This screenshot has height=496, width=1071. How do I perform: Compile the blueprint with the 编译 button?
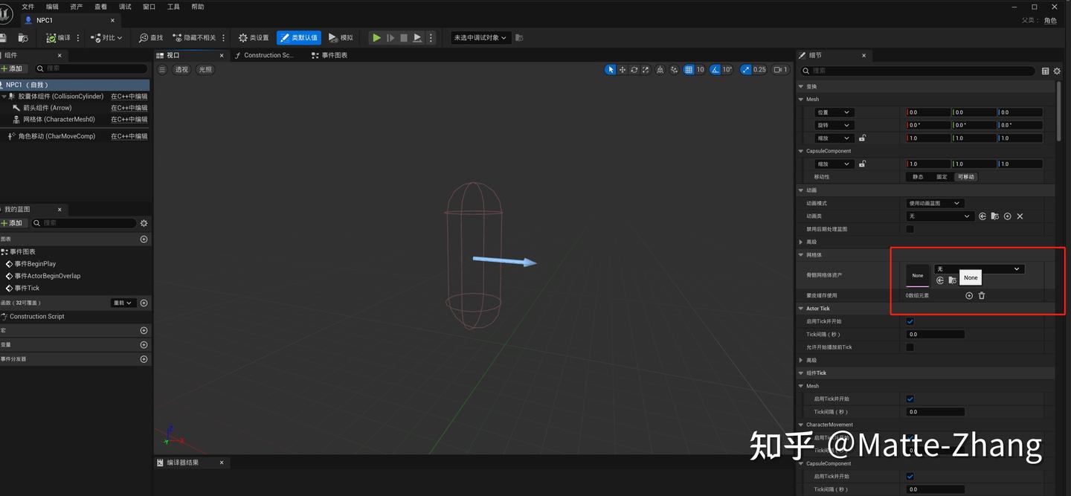[x=59, y=37]
